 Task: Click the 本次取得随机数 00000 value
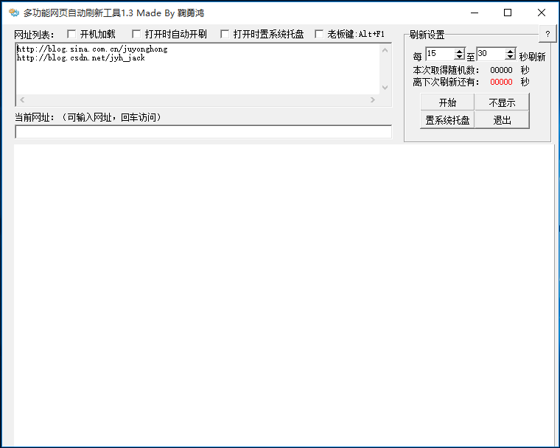pos(501,70)
